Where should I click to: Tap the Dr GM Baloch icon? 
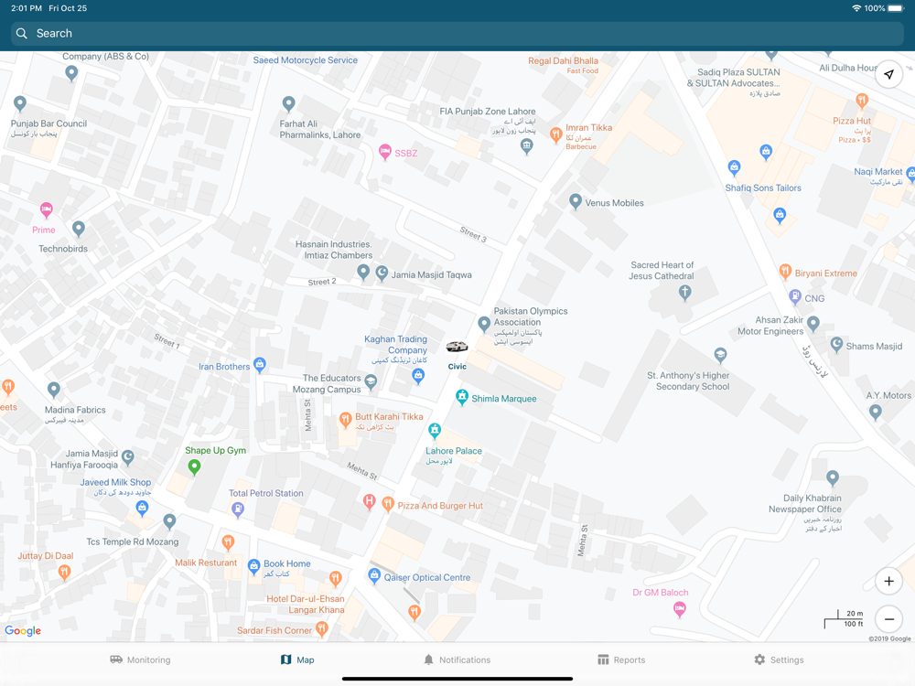tap(679, 610)
